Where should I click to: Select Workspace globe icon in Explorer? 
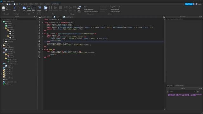[4, 22]
